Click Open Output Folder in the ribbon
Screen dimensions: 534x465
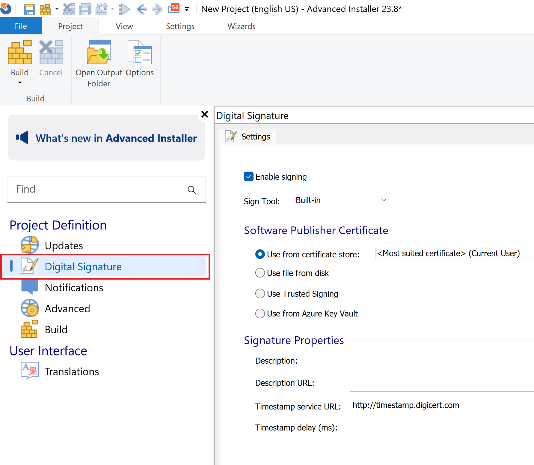(x=99, y=64)
